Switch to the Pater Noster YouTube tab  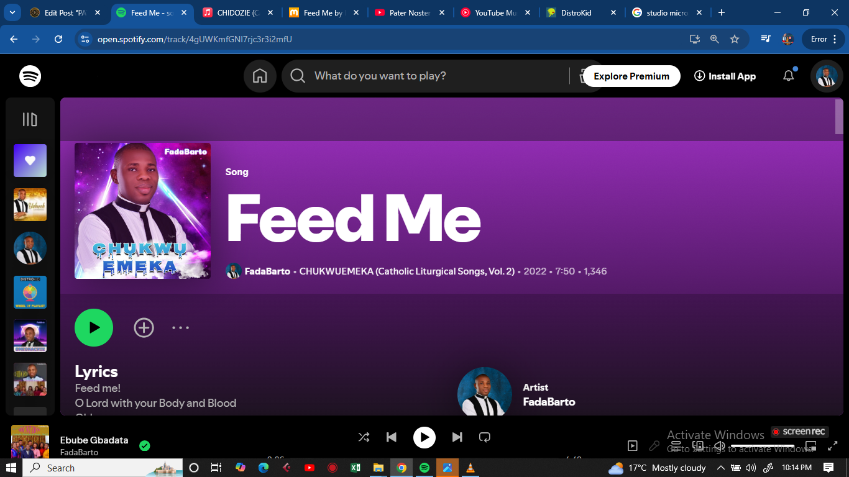[x=409, y=12]
